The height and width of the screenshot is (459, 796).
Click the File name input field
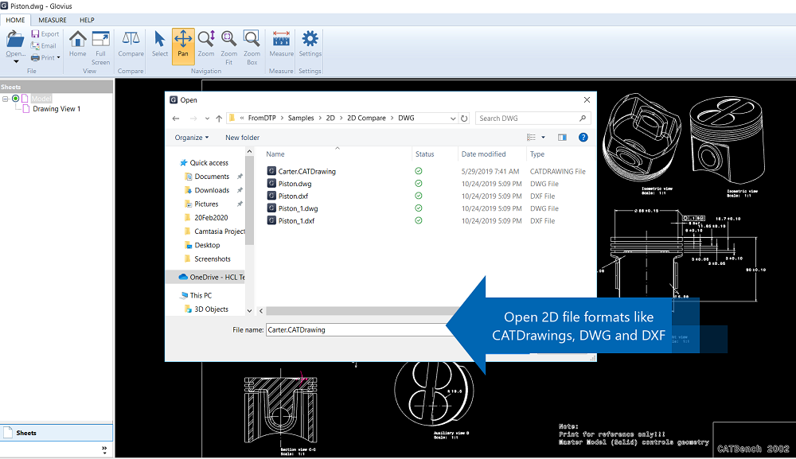coord(357,329)
